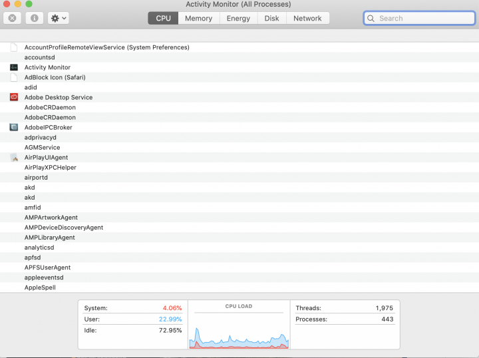Select AdBlock Icon (Safari) process name
This screenshot has width=479, height=358.
(55, 77)
